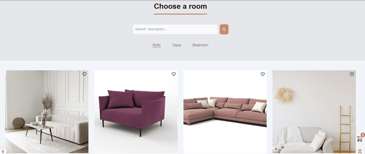Image resolution: width=365 pixels, height=154 pixels.
Task: Open the pink sectional sofa image
Action: click(225, 112)
